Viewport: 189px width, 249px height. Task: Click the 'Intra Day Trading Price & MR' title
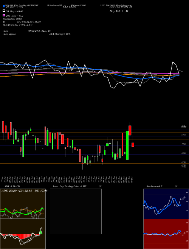(x=70, y=186)
